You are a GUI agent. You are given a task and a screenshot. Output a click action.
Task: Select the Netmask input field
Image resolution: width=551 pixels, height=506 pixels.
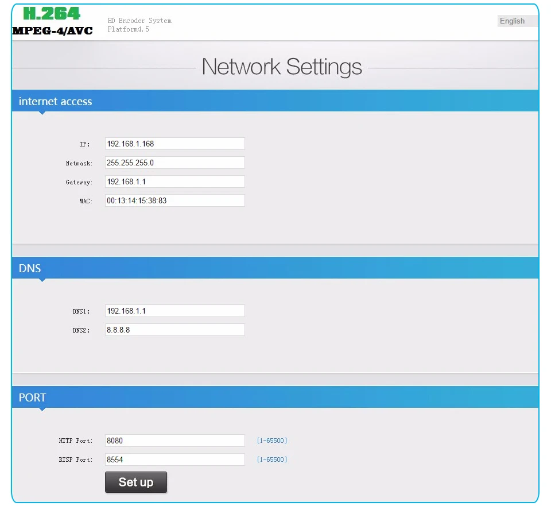pyautogui.click(x=174, y=163)
